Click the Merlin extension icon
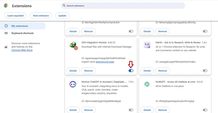 click(x=147, y=45)
